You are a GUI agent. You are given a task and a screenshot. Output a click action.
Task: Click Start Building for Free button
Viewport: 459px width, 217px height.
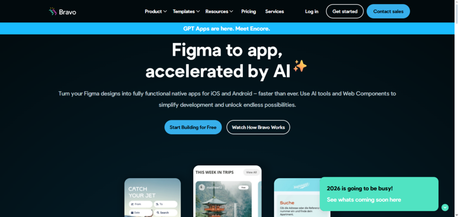point(193,128)
